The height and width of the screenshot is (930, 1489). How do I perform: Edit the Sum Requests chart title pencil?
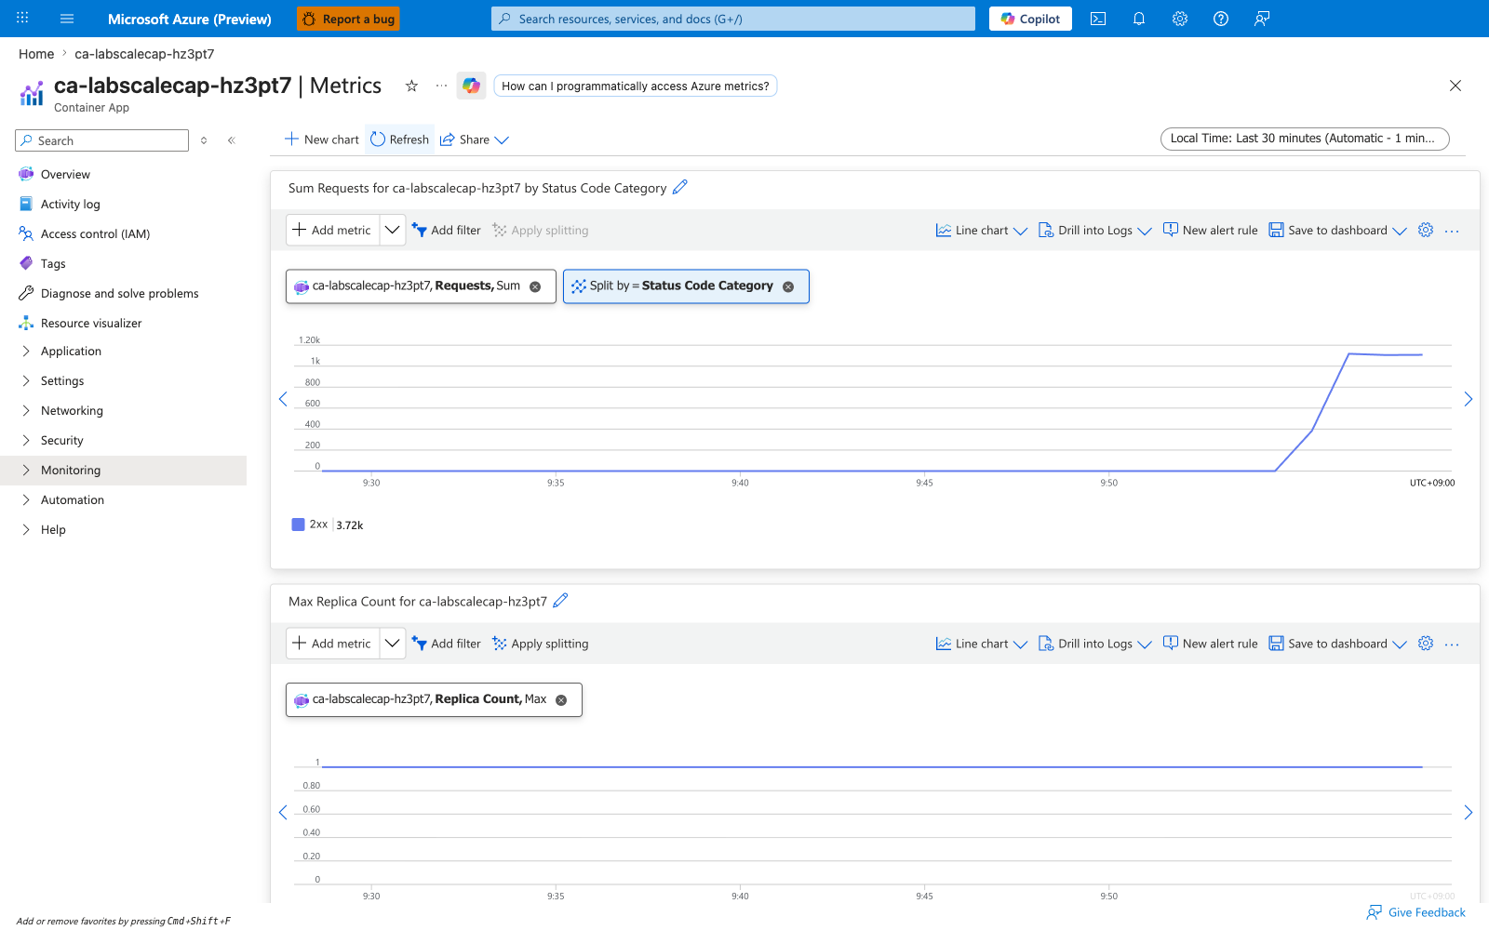coord(680,187)
